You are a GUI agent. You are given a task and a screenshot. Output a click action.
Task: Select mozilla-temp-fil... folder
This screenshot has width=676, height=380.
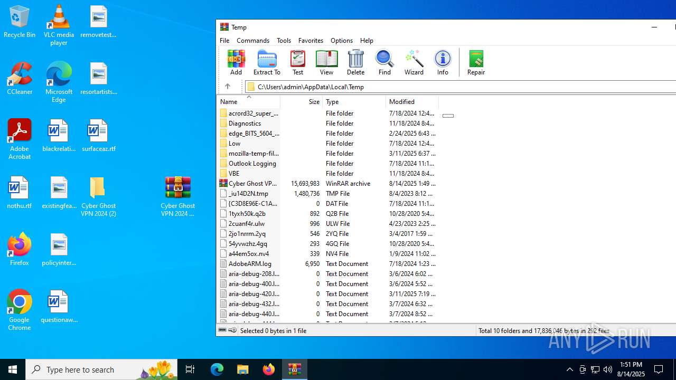327,154
